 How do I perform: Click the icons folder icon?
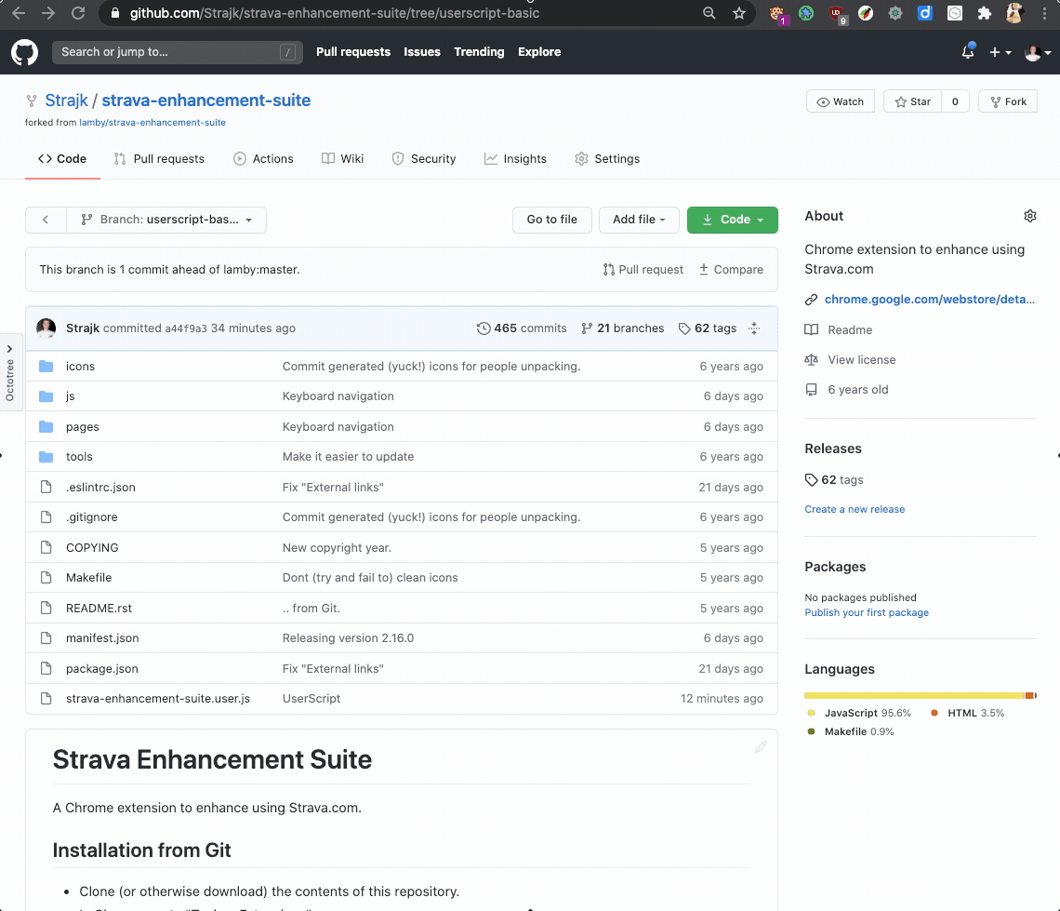(46, 366)
